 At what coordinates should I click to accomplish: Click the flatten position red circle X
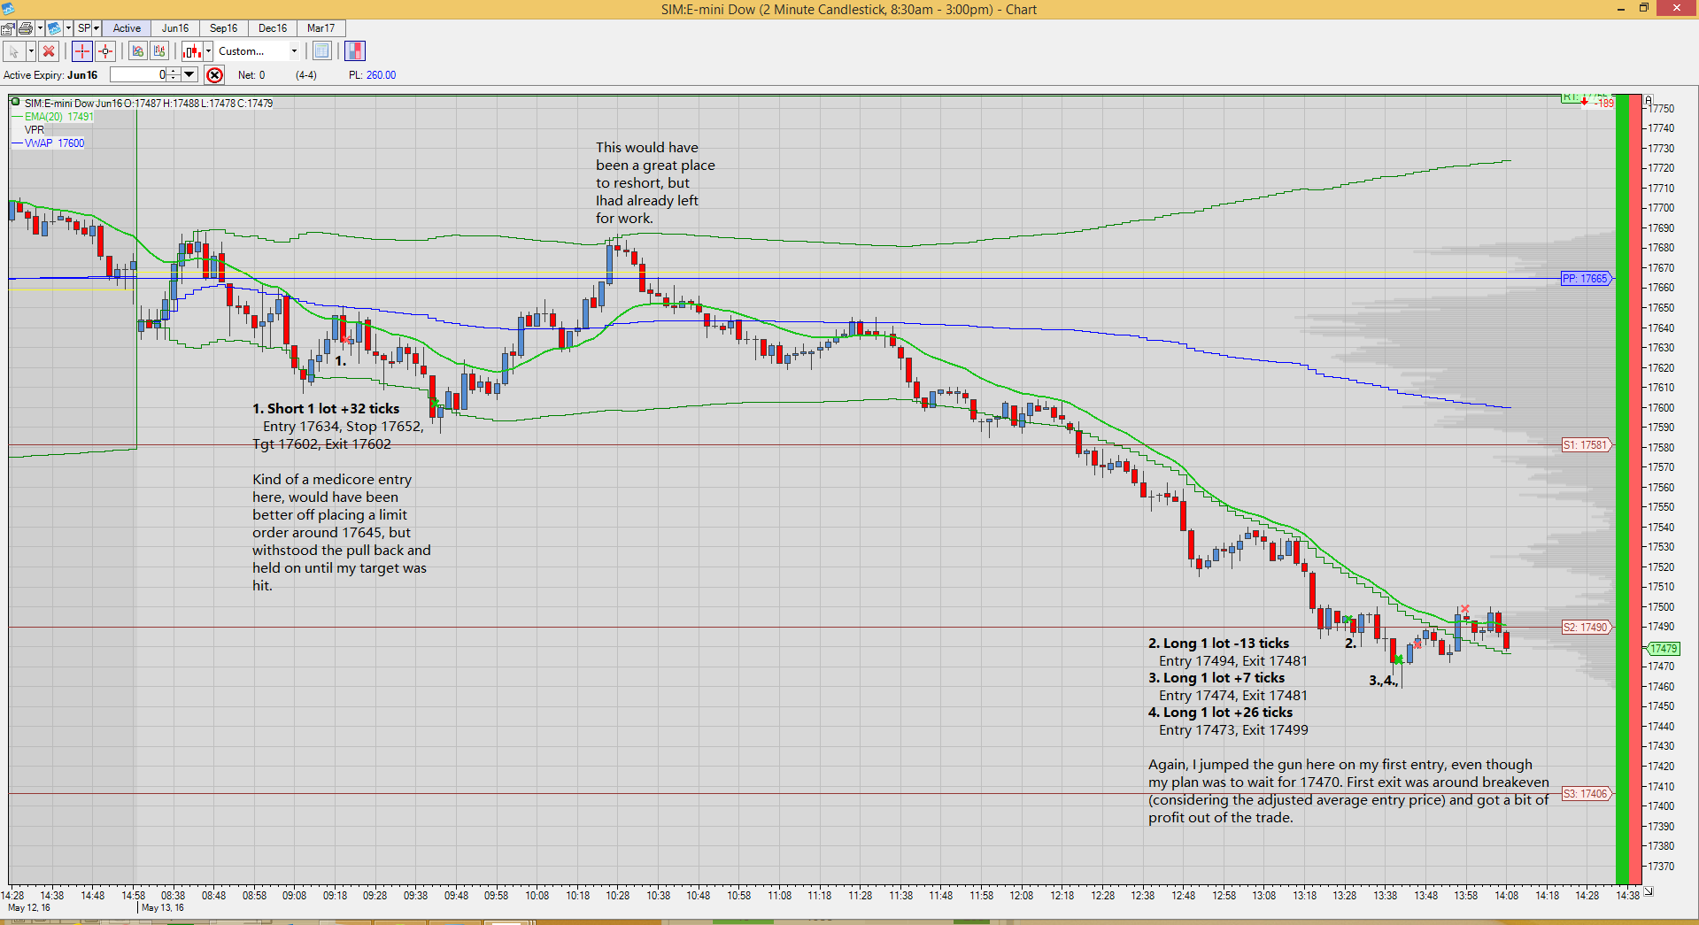tap(214, 75)
